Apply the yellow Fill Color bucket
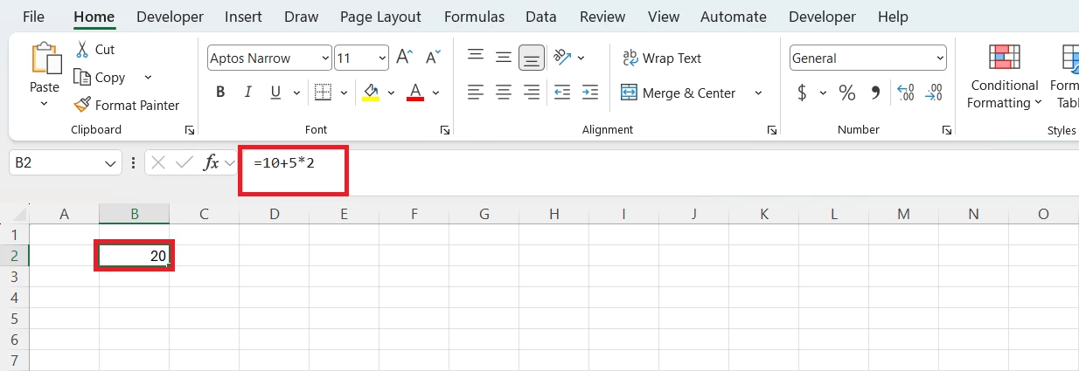Image resolution: width=1079 pixels, height=371 pixels. pyautogui.click(x=371, y=92)
